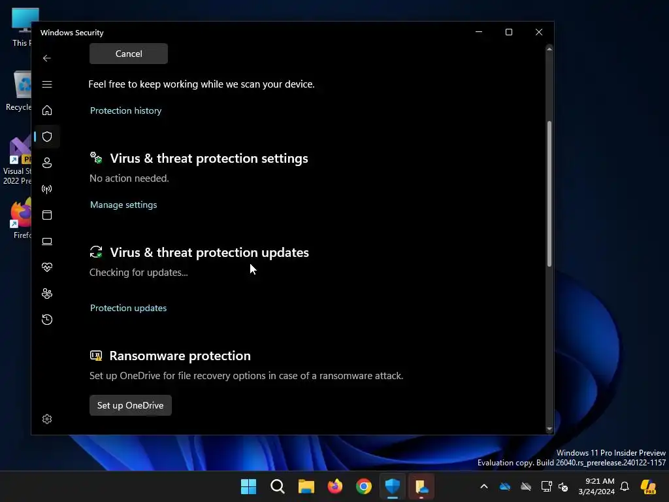Viewport: 669px width, 502px height.
Task: Open the clock and date flyout
Action: click(596, 486)
